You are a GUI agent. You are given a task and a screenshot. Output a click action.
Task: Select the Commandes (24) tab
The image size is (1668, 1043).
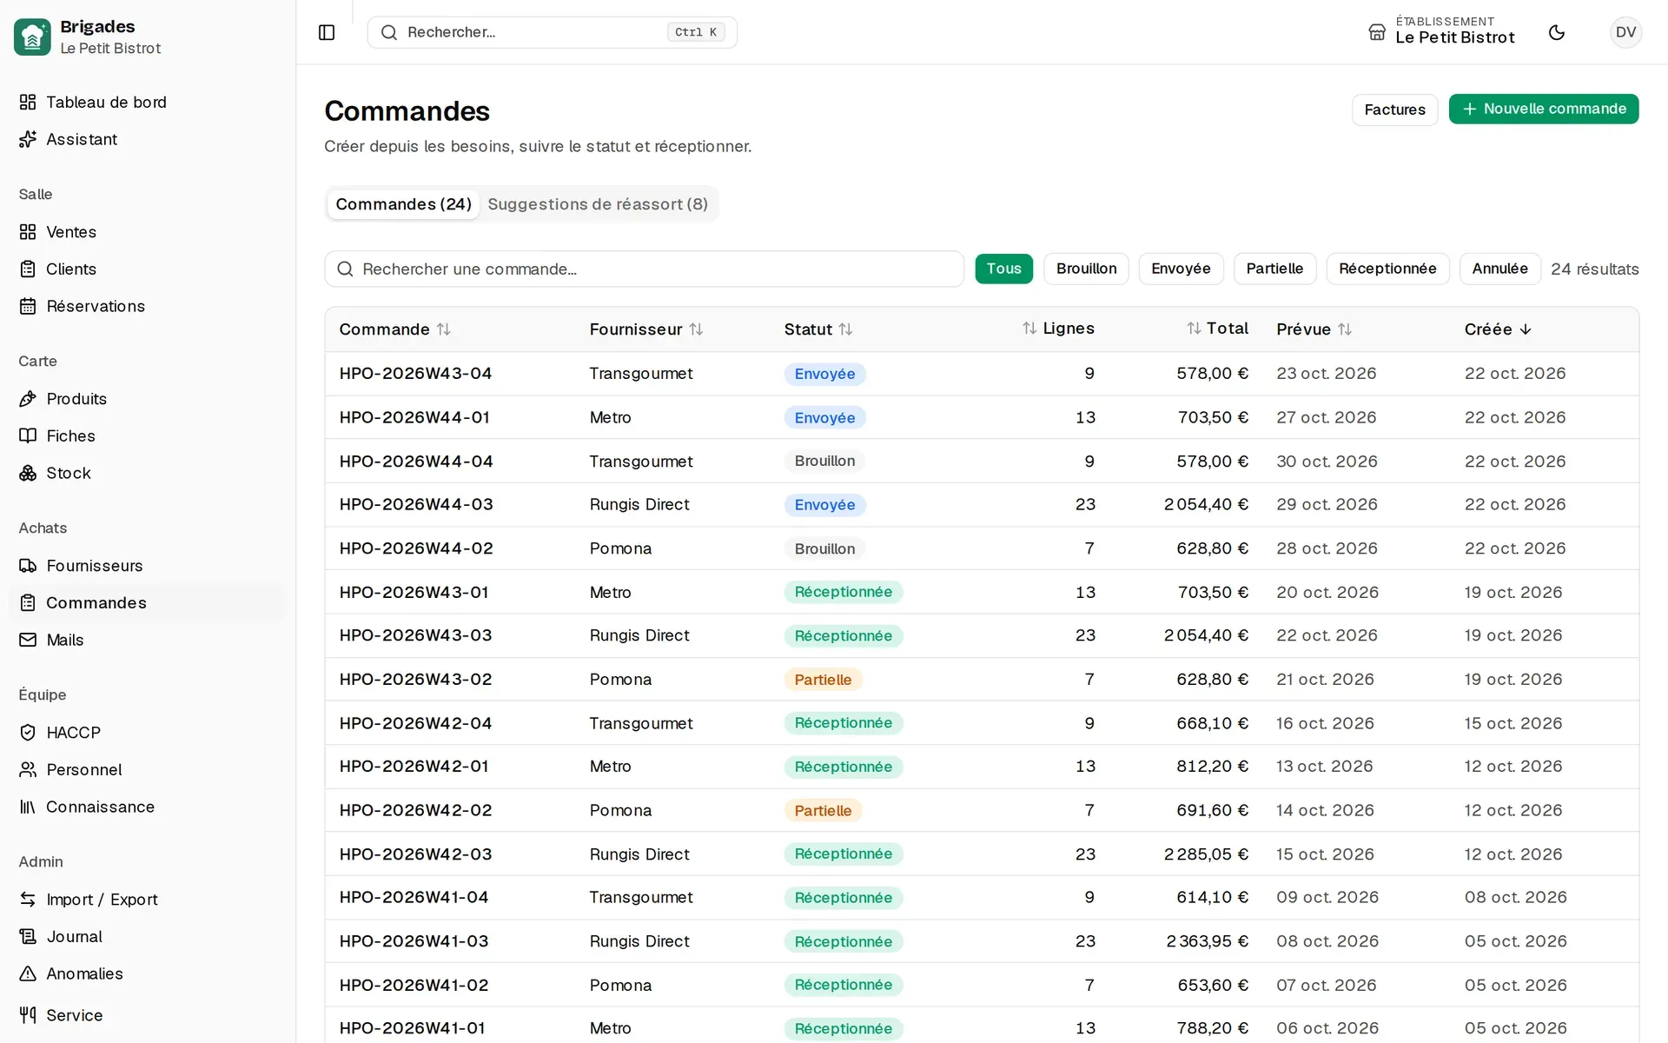(x=403, y=204)
